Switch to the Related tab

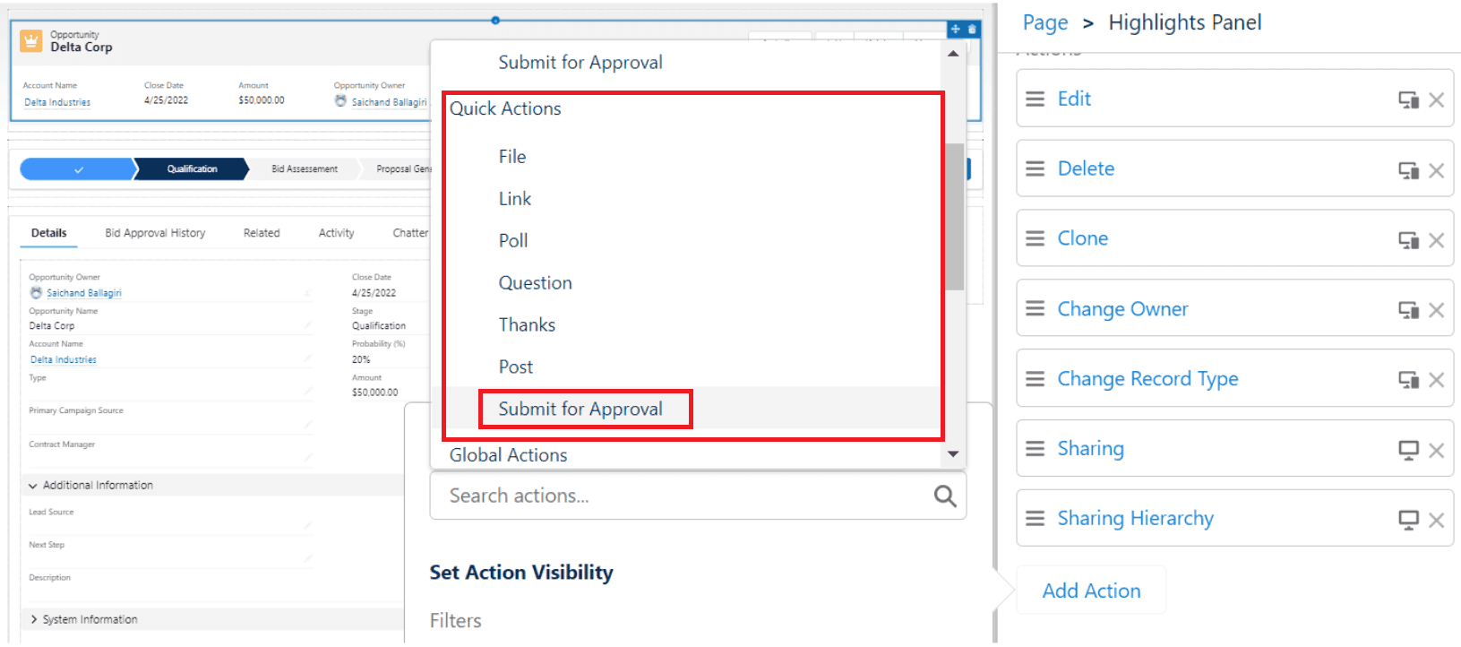pos(262,233)
